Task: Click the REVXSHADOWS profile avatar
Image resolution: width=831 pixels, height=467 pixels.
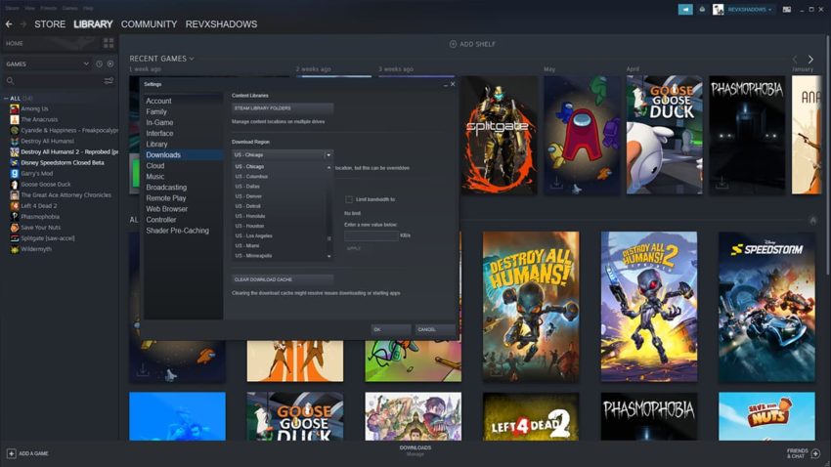Action: 719,10
